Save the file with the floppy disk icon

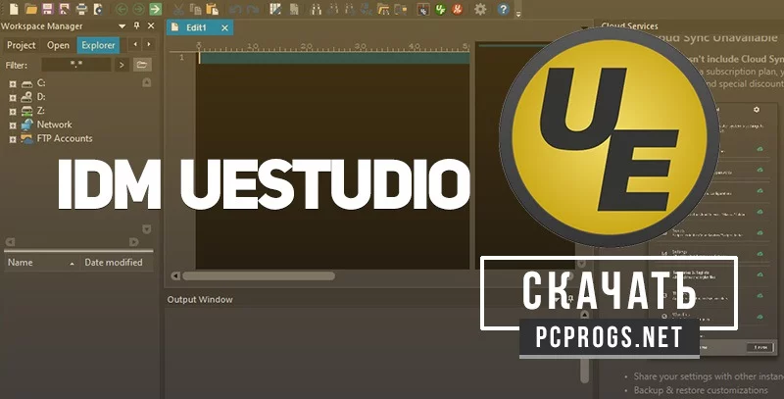(x=47, y=9)
